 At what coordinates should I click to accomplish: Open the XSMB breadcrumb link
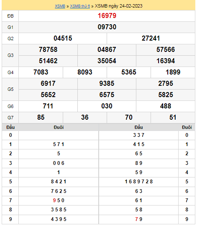tap(60, 6)
